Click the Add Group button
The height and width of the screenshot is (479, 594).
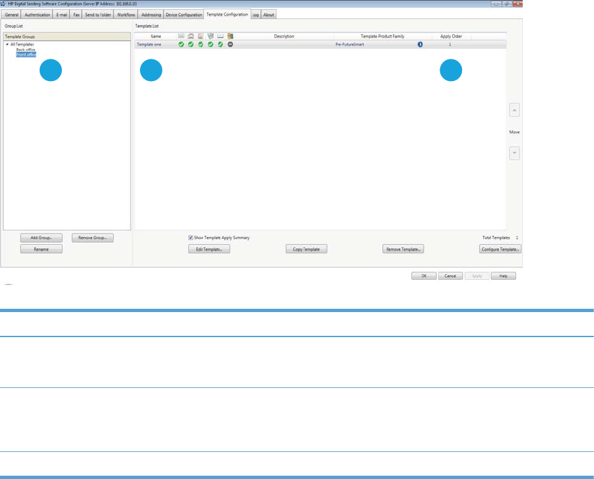42,238
